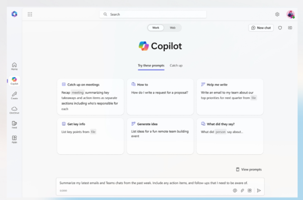Click the person placeholder chip
The width and height of the screenshot is (303, 200).
tap(220, 132)
